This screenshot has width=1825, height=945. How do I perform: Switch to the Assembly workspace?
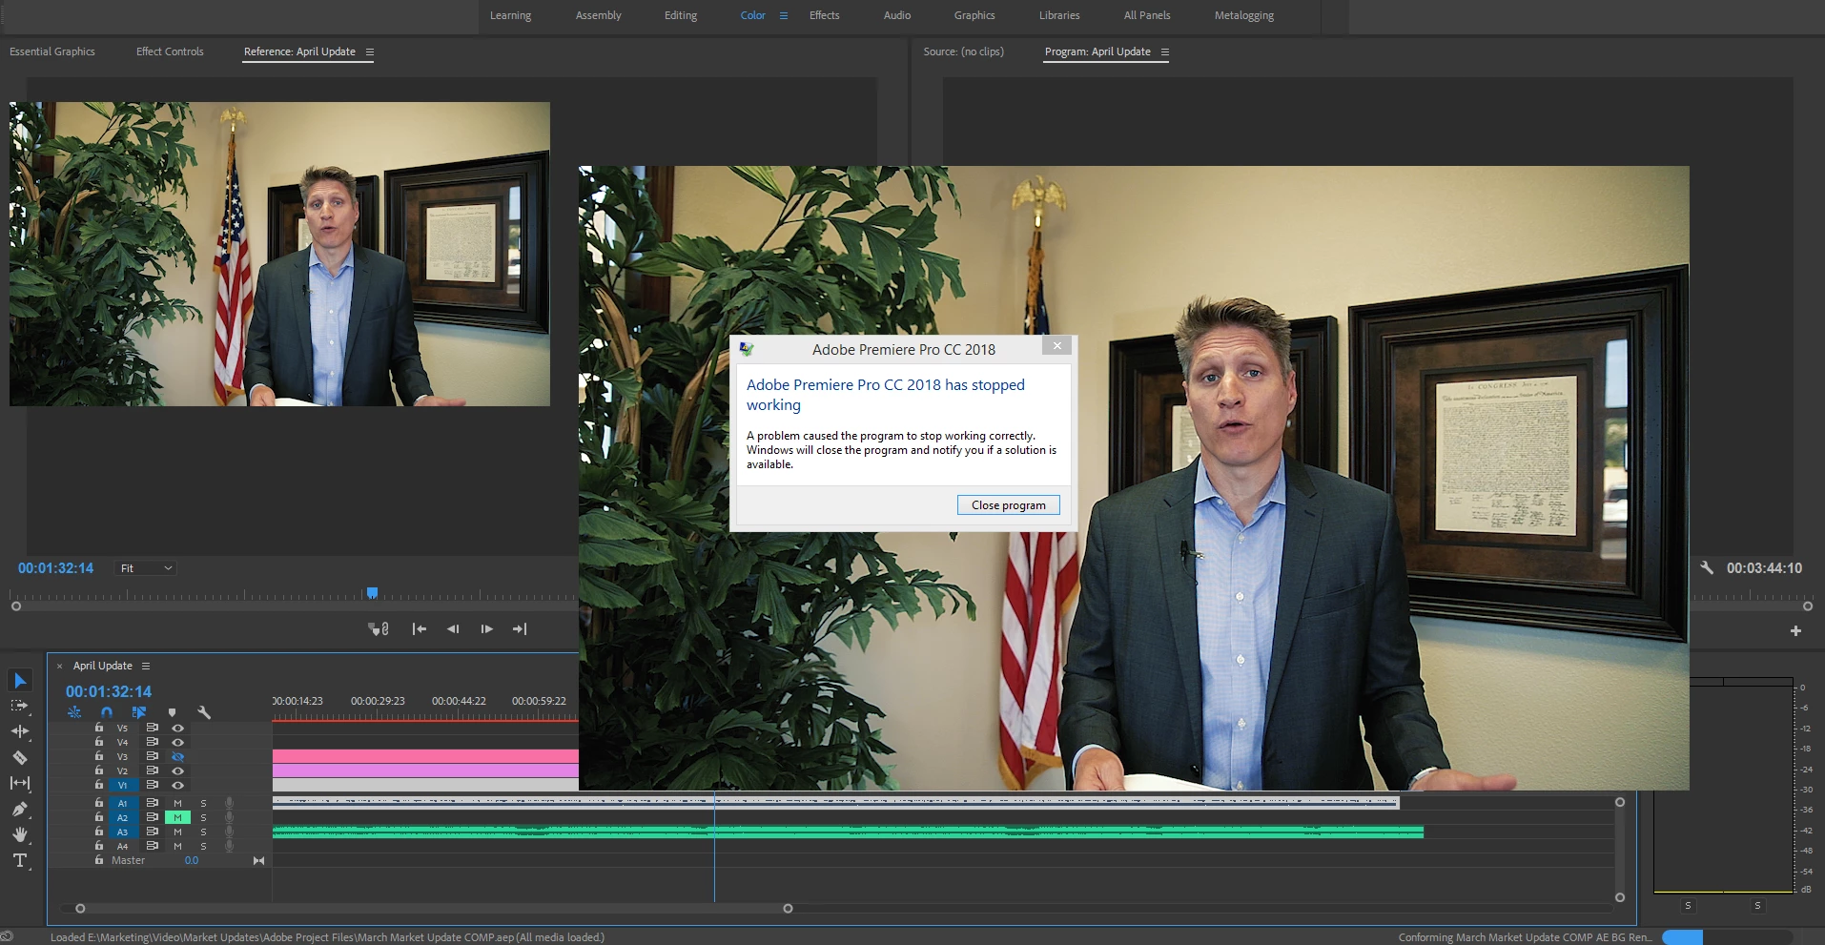[599, 15]
